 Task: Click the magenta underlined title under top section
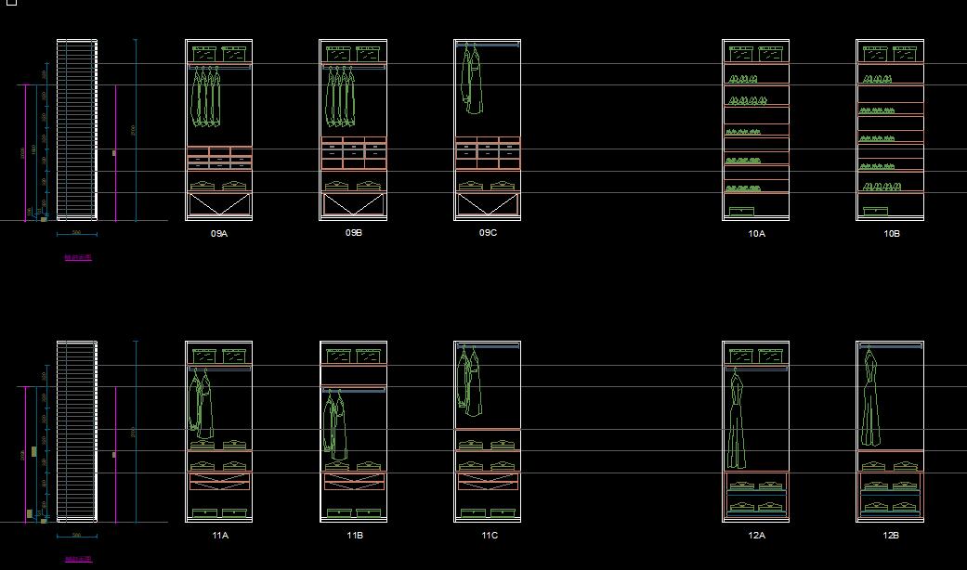(x=78, y=257)
